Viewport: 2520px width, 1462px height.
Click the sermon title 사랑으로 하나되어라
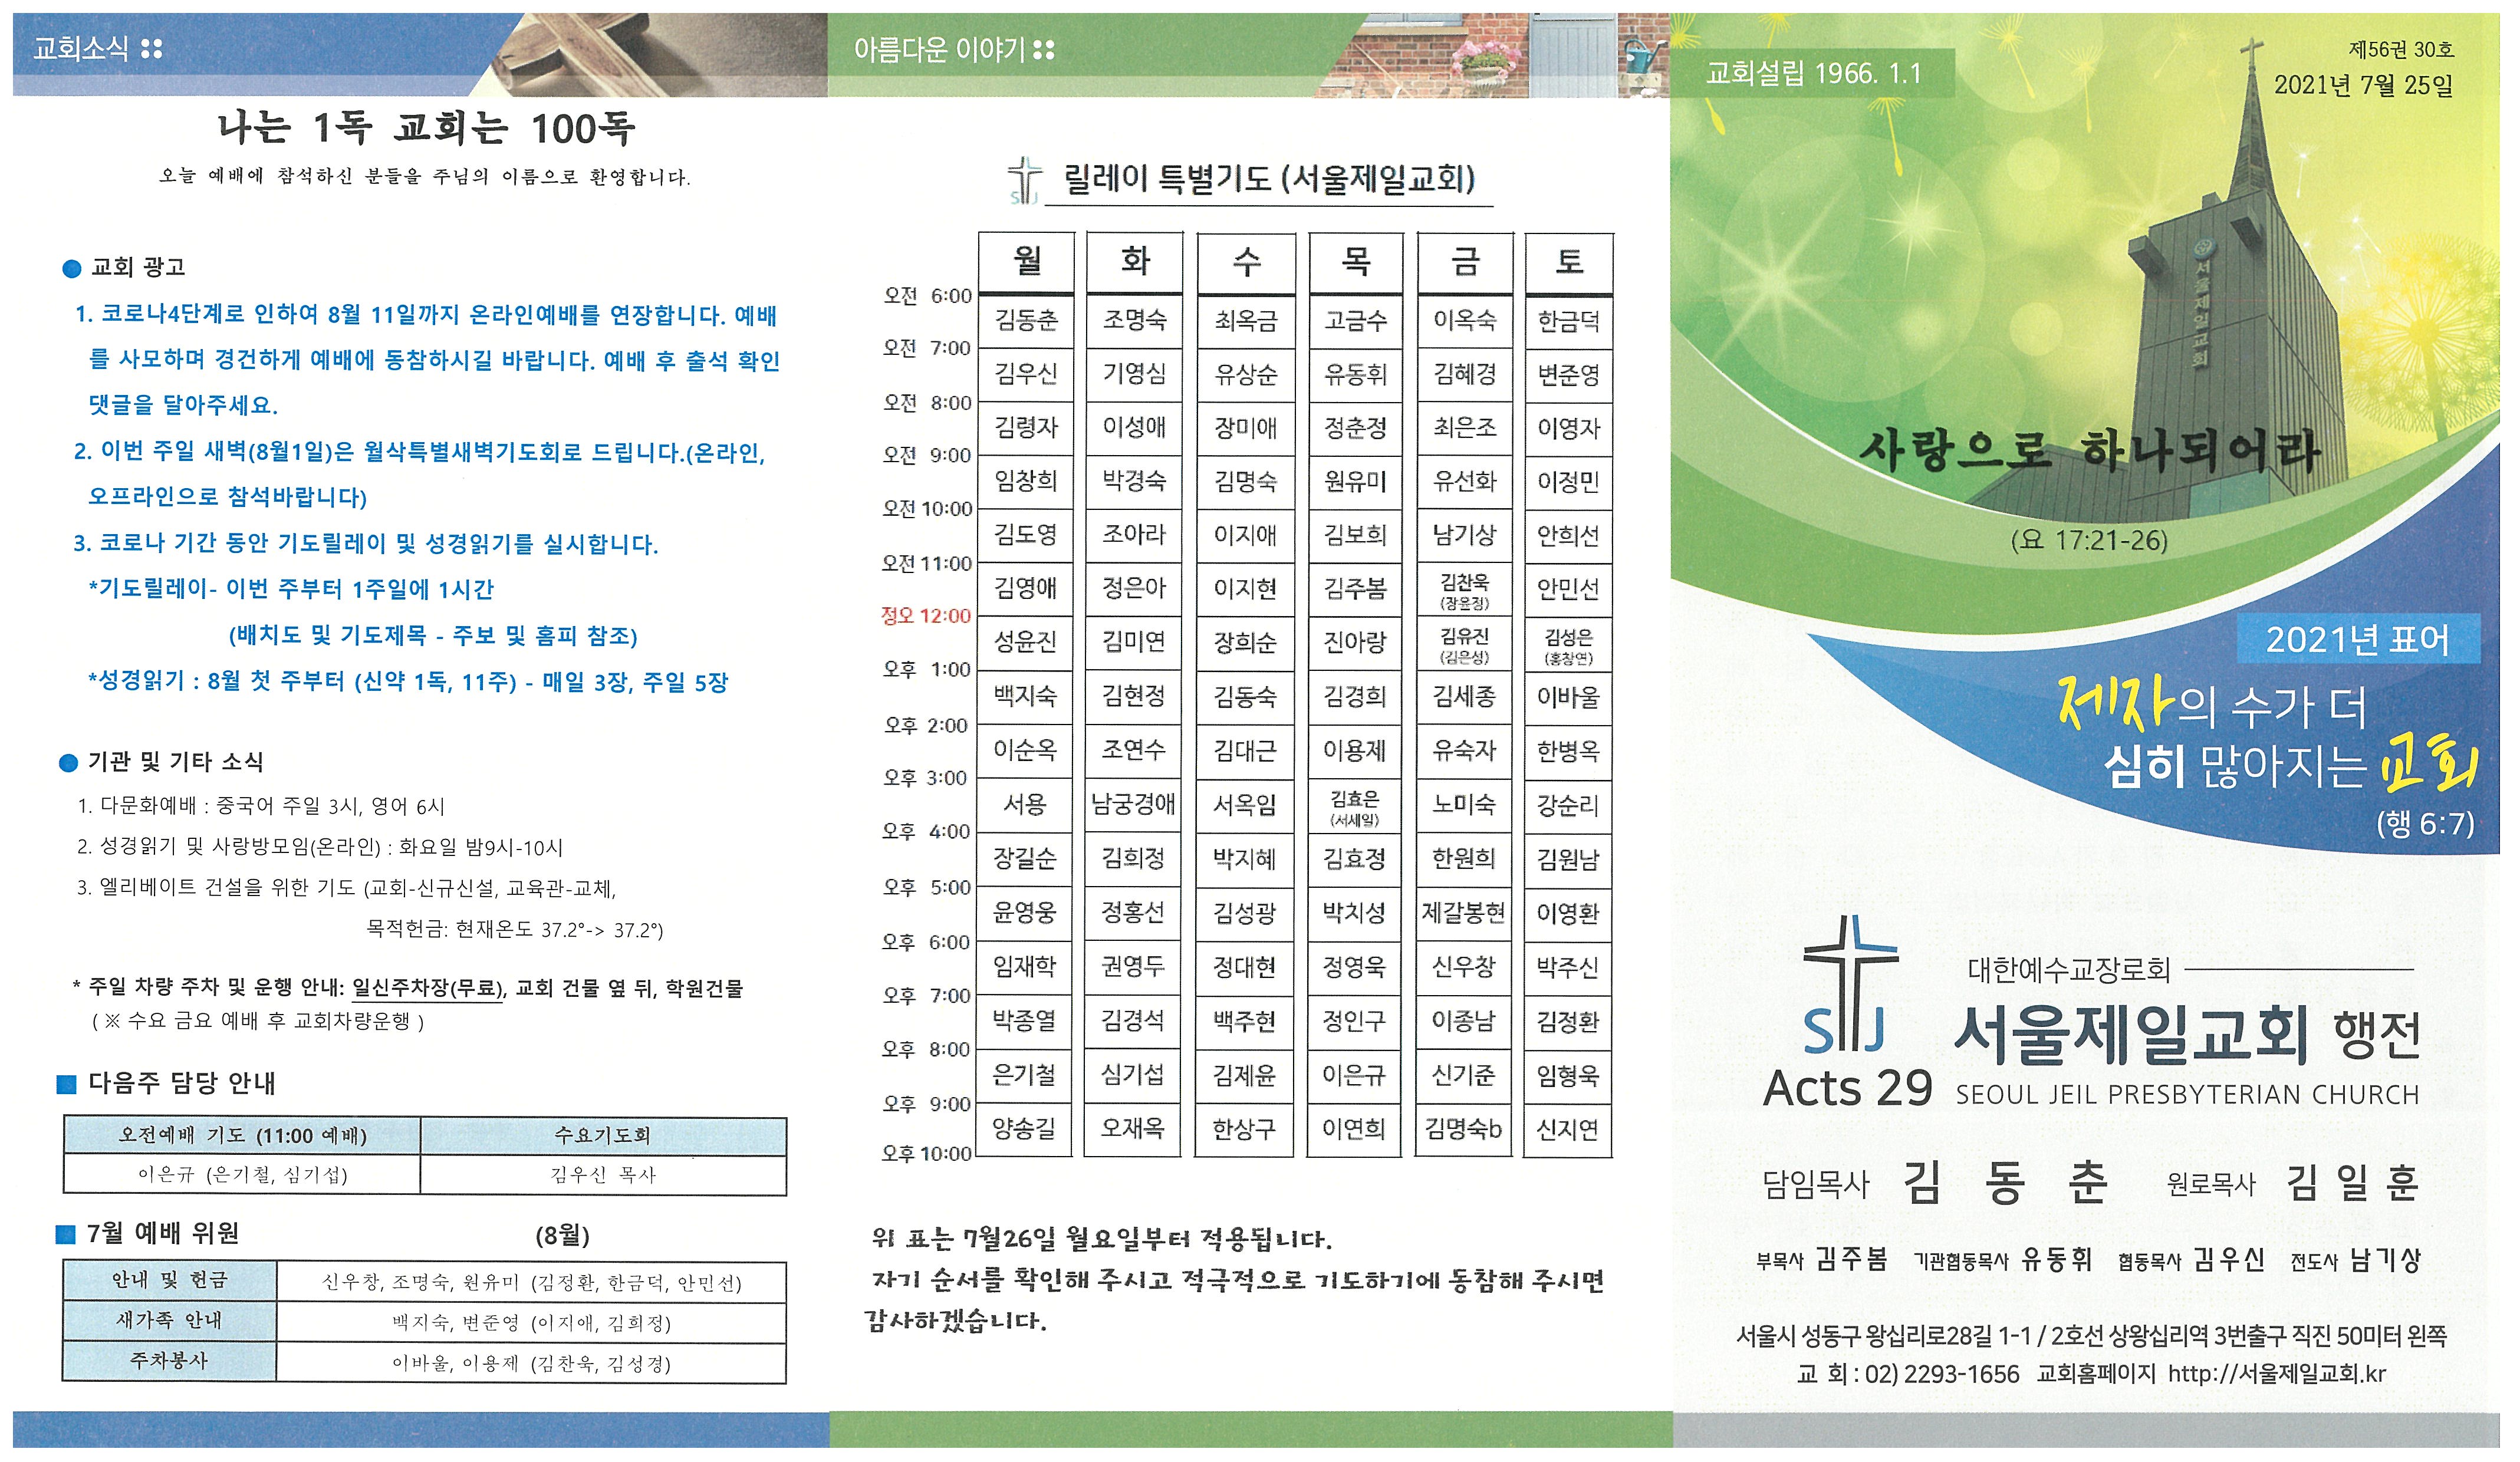2090,452
